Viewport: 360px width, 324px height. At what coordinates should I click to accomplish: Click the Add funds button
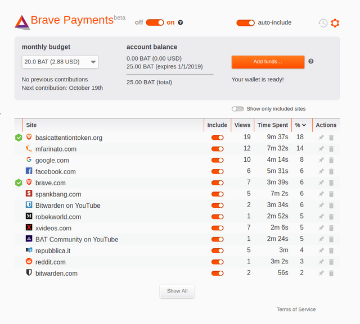point(268,62)
